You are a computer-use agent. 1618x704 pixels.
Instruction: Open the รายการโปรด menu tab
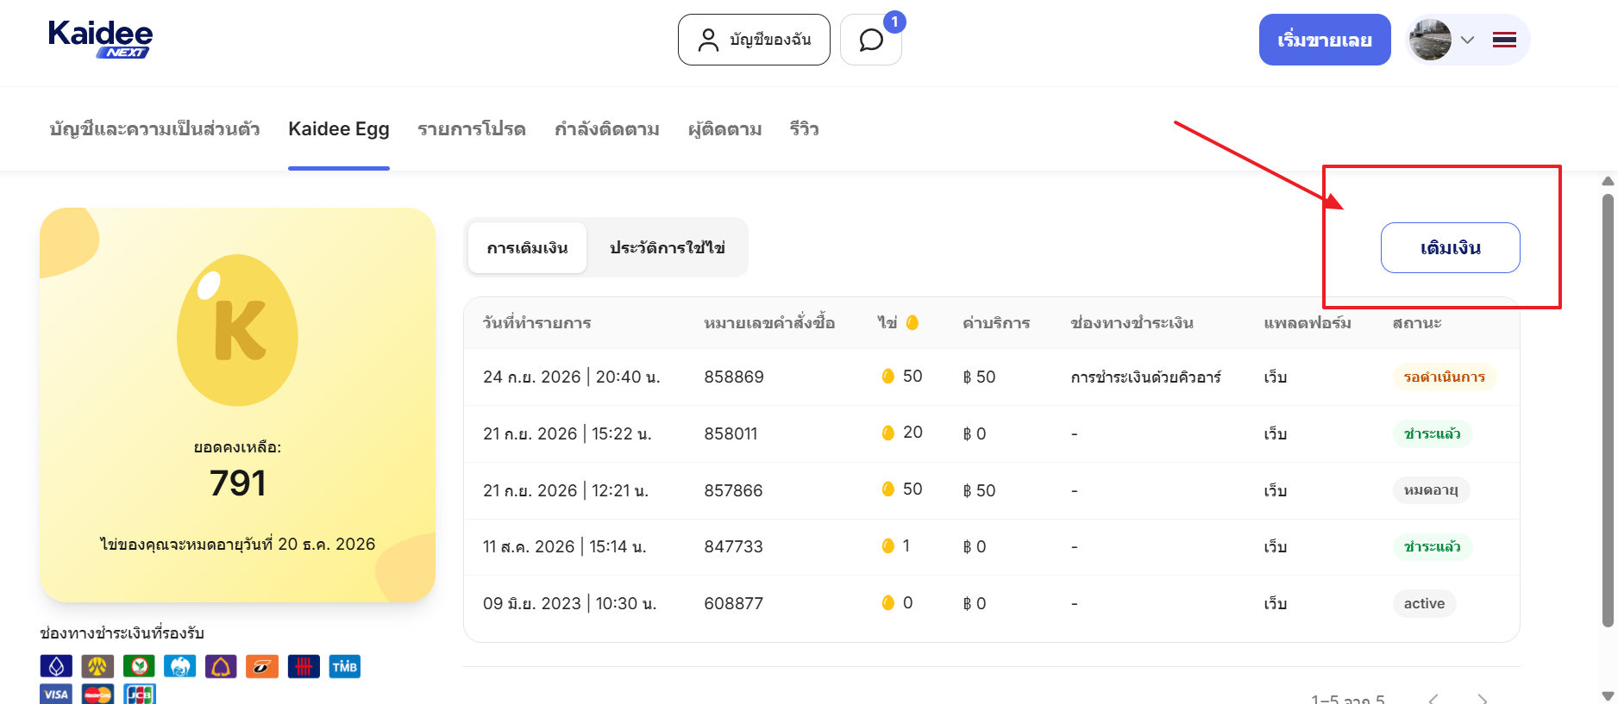pyautogui.click(x=472, y=129)
